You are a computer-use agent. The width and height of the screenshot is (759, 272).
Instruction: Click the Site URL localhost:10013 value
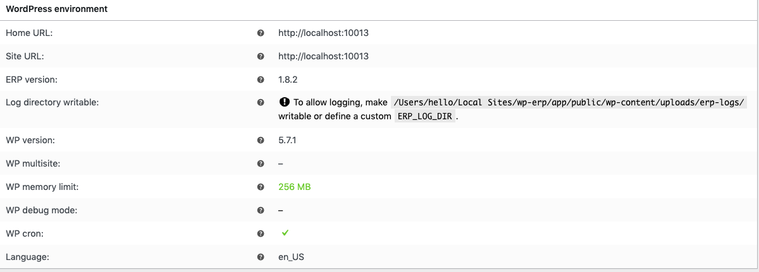(323, 56)
